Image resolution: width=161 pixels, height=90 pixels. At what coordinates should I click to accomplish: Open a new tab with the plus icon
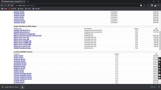click(x=28, y=2)
